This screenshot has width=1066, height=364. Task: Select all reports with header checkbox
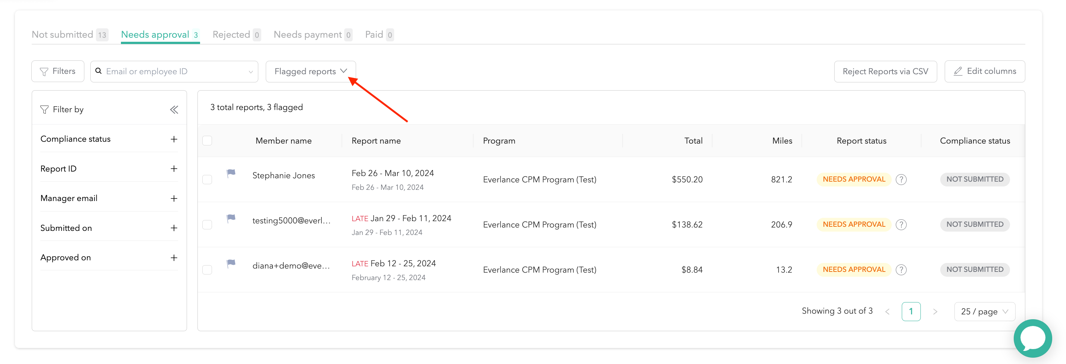point(207,141)
